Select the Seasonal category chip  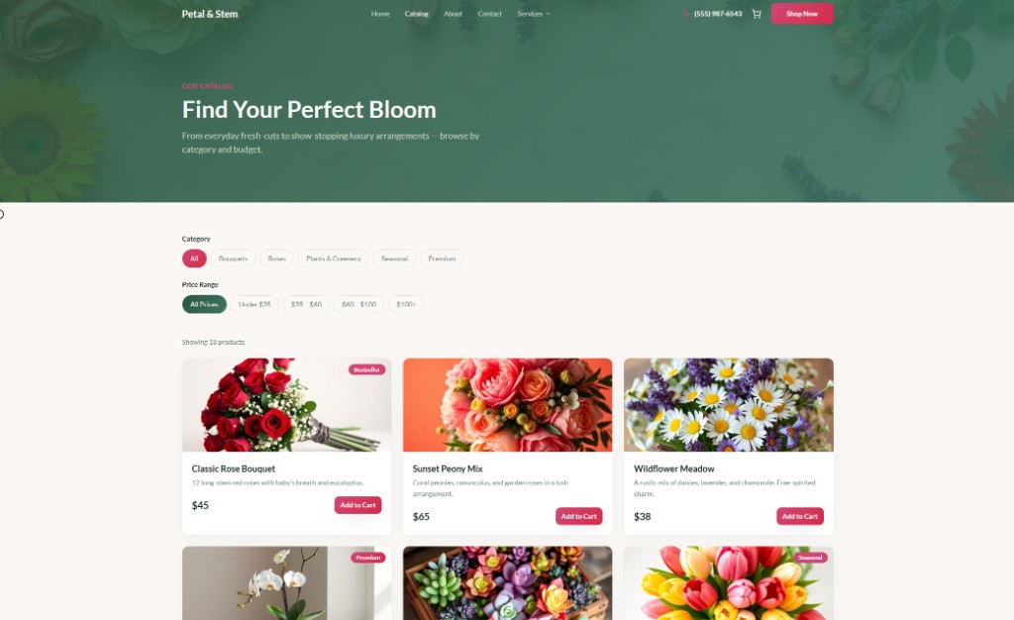[394, 258]
